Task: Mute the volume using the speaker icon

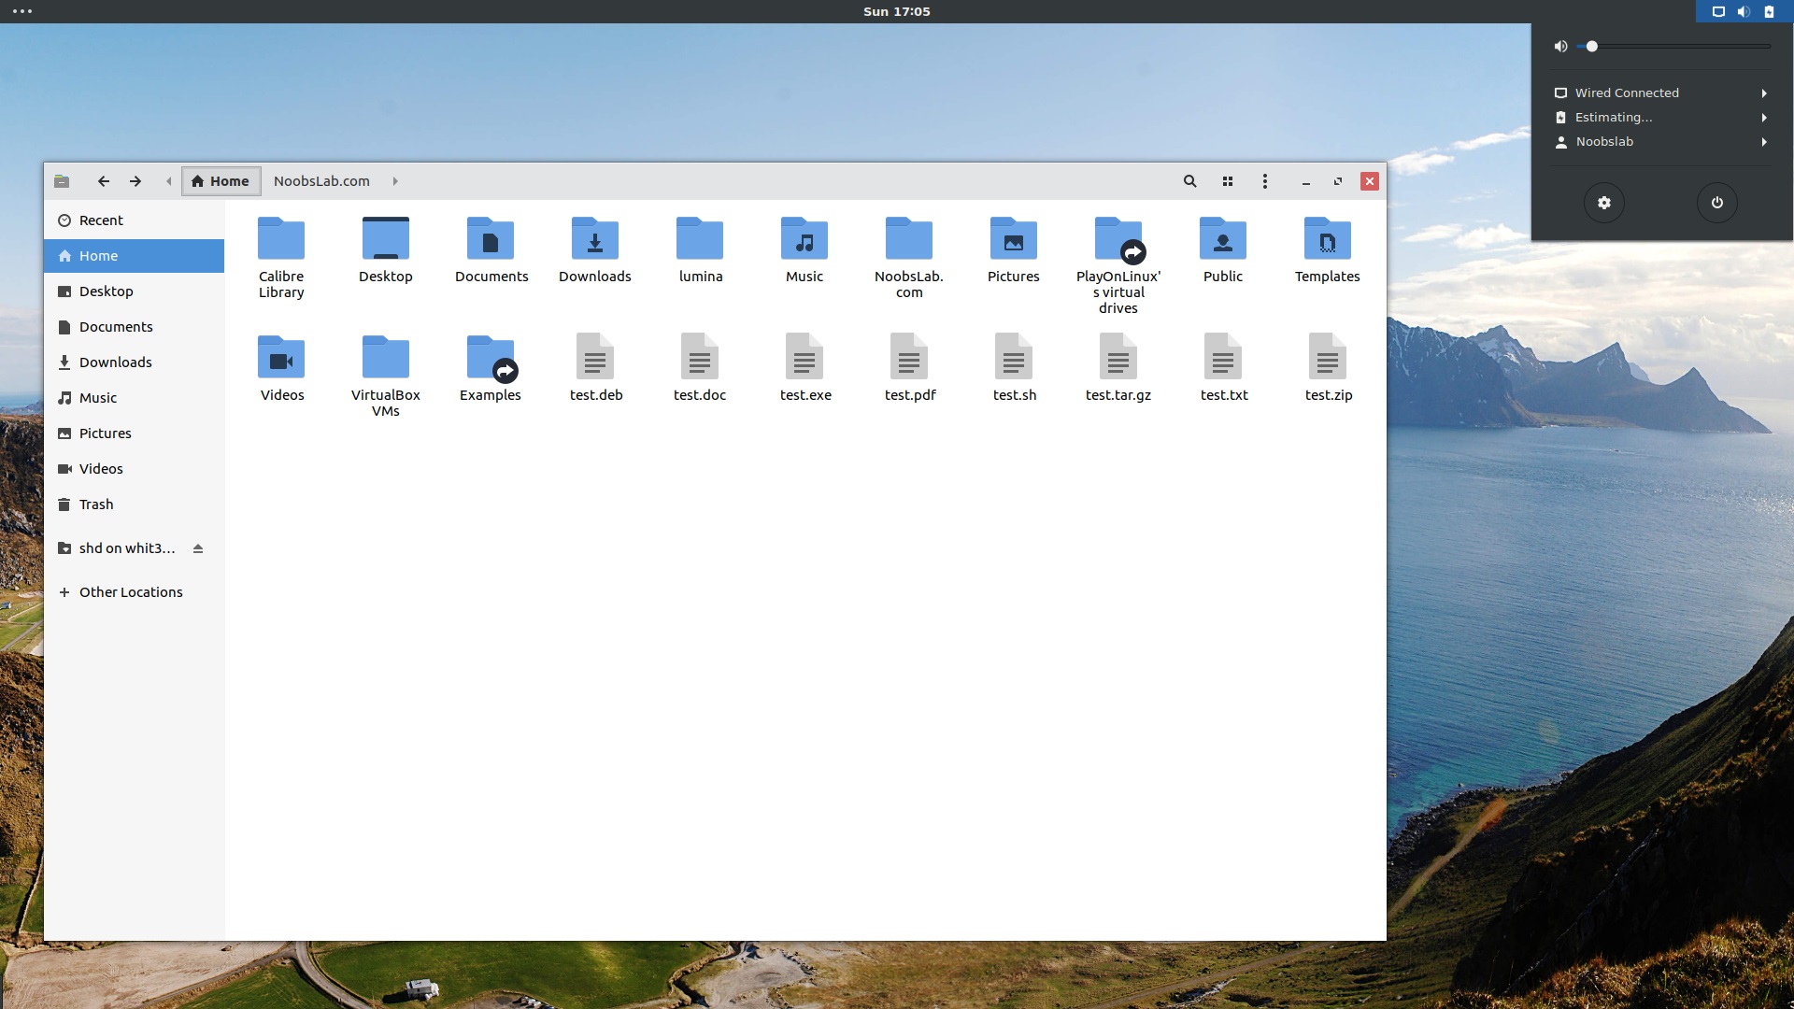Action: (x=1559, y=46)
